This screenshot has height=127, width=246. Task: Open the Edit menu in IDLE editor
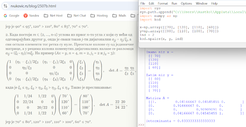151,3
